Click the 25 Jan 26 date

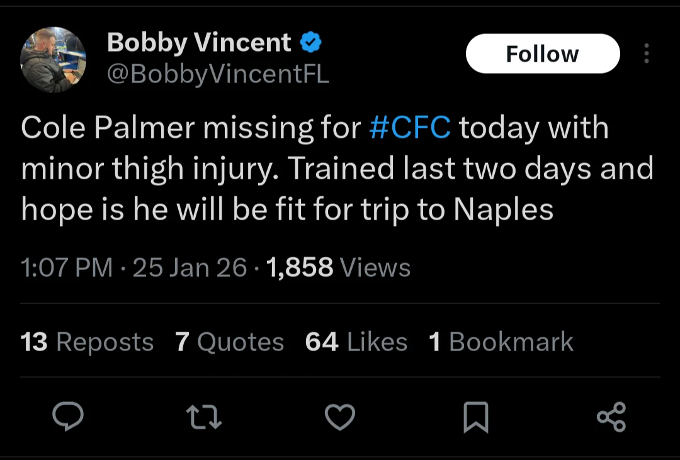[190, 268]
